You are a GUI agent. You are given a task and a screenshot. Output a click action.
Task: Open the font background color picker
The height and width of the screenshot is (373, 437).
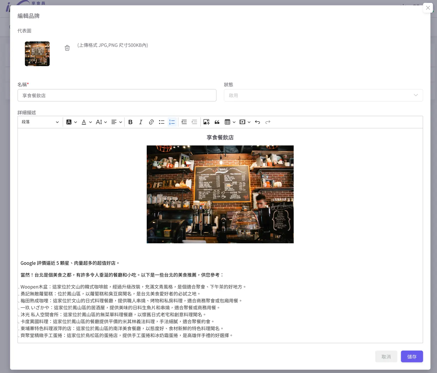[72, 122]
